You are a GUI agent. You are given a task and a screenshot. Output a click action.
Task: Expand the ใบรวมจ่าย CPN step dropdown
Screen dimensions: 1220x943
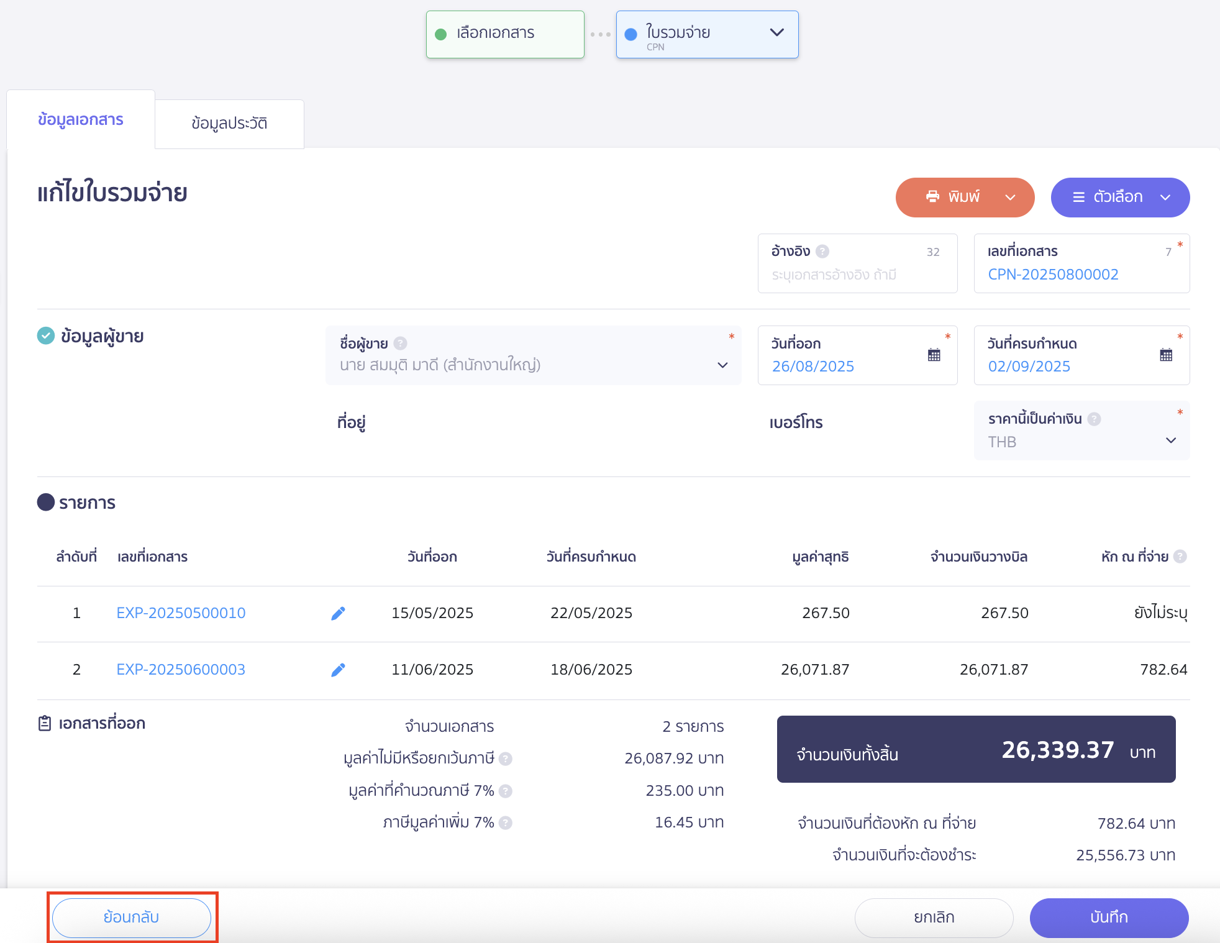[x=776, y=32]
